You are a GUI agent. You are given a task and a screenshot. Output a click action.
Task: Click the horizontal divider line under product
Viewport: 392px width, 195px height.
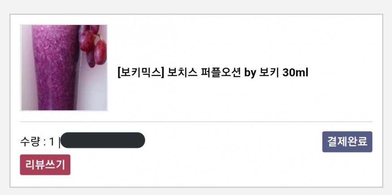[x=196, y=122]
